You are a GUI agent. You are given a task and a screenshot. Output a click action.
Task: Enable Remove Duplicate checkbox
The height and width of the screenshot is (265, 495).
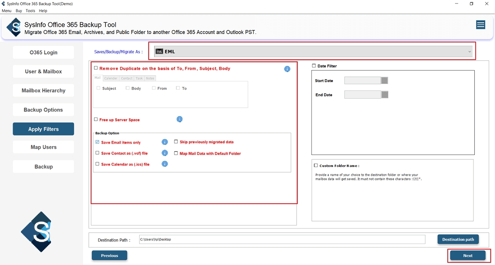pyautogui.click(x=96, y=68)
